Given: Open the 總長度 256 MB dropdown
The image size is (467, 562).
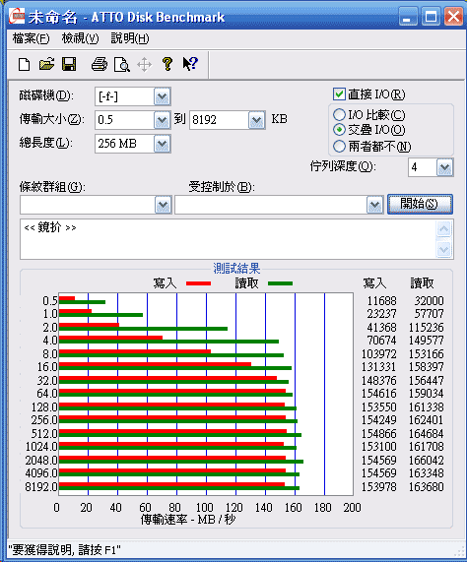Looking at the screenshot, I should point(163,144).
